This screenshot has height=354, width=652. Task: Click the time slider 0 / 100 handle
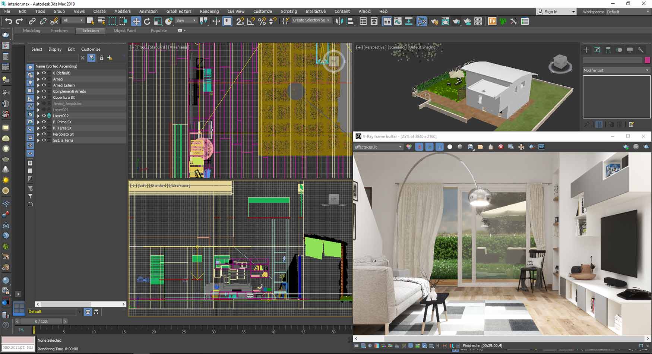41,321
